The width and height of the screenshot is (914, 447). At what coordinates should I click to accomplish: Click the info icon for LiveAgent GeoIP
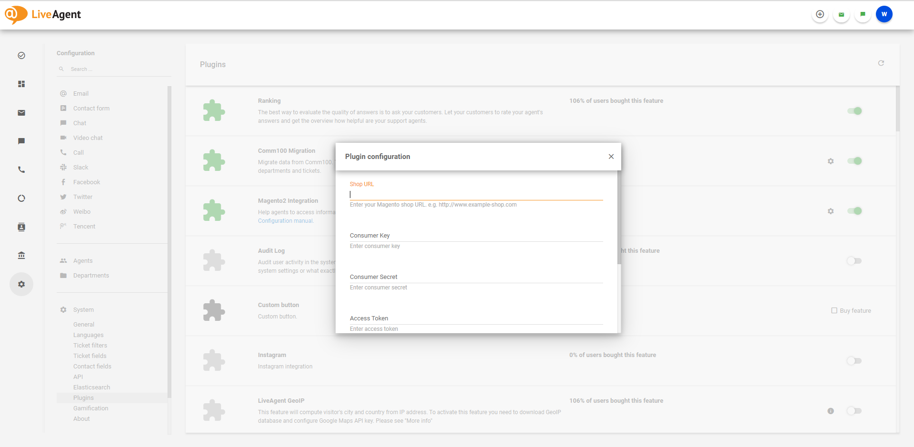tap(830, 411)
